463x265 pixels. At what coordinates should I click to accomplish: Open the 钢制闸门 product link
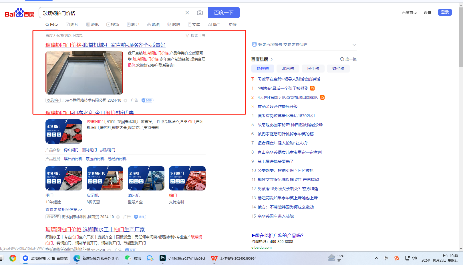(x=90, y=150)
